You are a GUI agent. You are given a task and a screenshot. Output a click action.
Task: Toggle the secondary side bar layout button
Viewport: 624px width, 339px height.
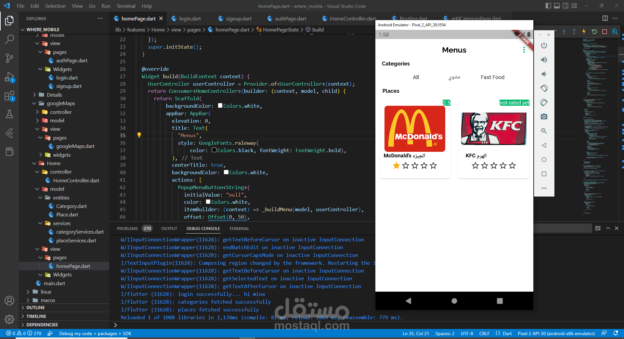pyautogui.click(x=565, y=6)
